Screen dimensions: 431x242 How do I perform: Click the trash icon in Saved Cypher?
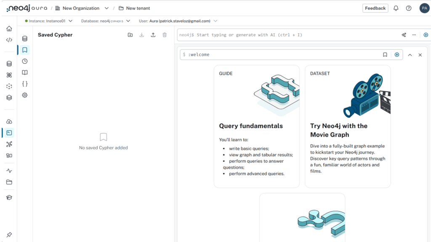[165, 35]
